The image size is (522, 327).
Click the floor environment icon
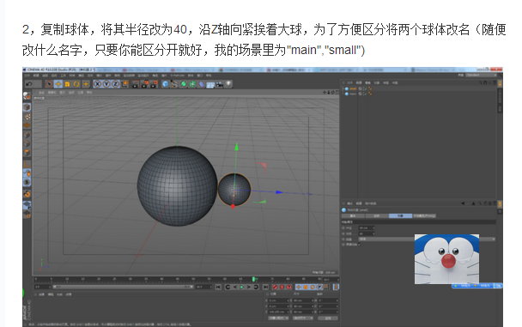(210, 84)
